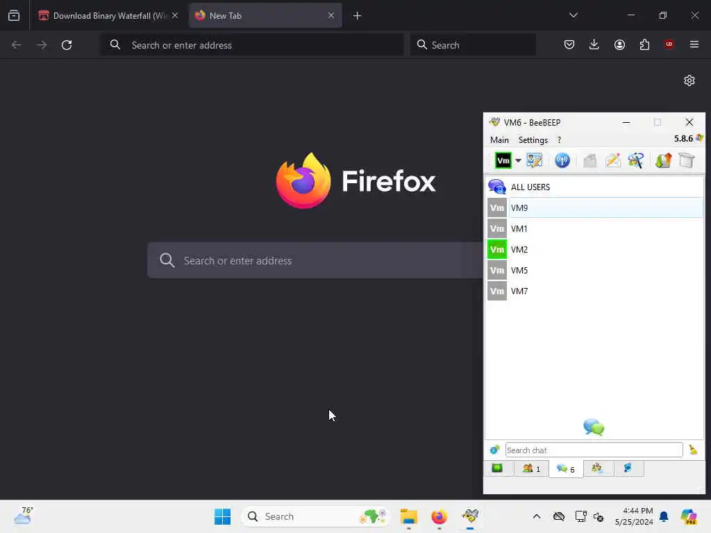Click the 5.8.6 version label in BeeBEEP

coord(683,139)
